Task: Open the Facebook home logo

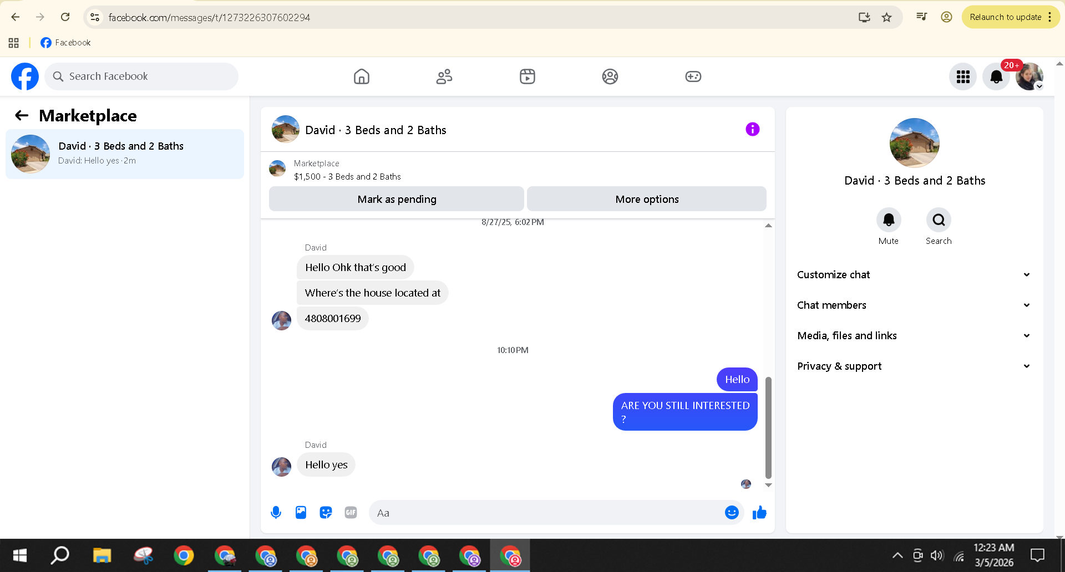Action: pos(25,76)
